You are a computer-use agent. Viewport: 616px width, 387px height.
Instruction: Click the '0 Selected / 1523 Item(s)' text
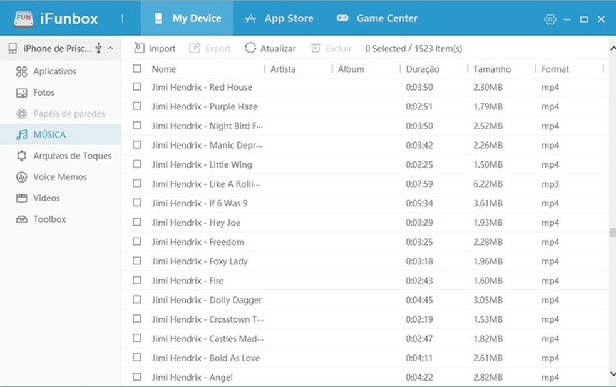(x=414, y=49)
